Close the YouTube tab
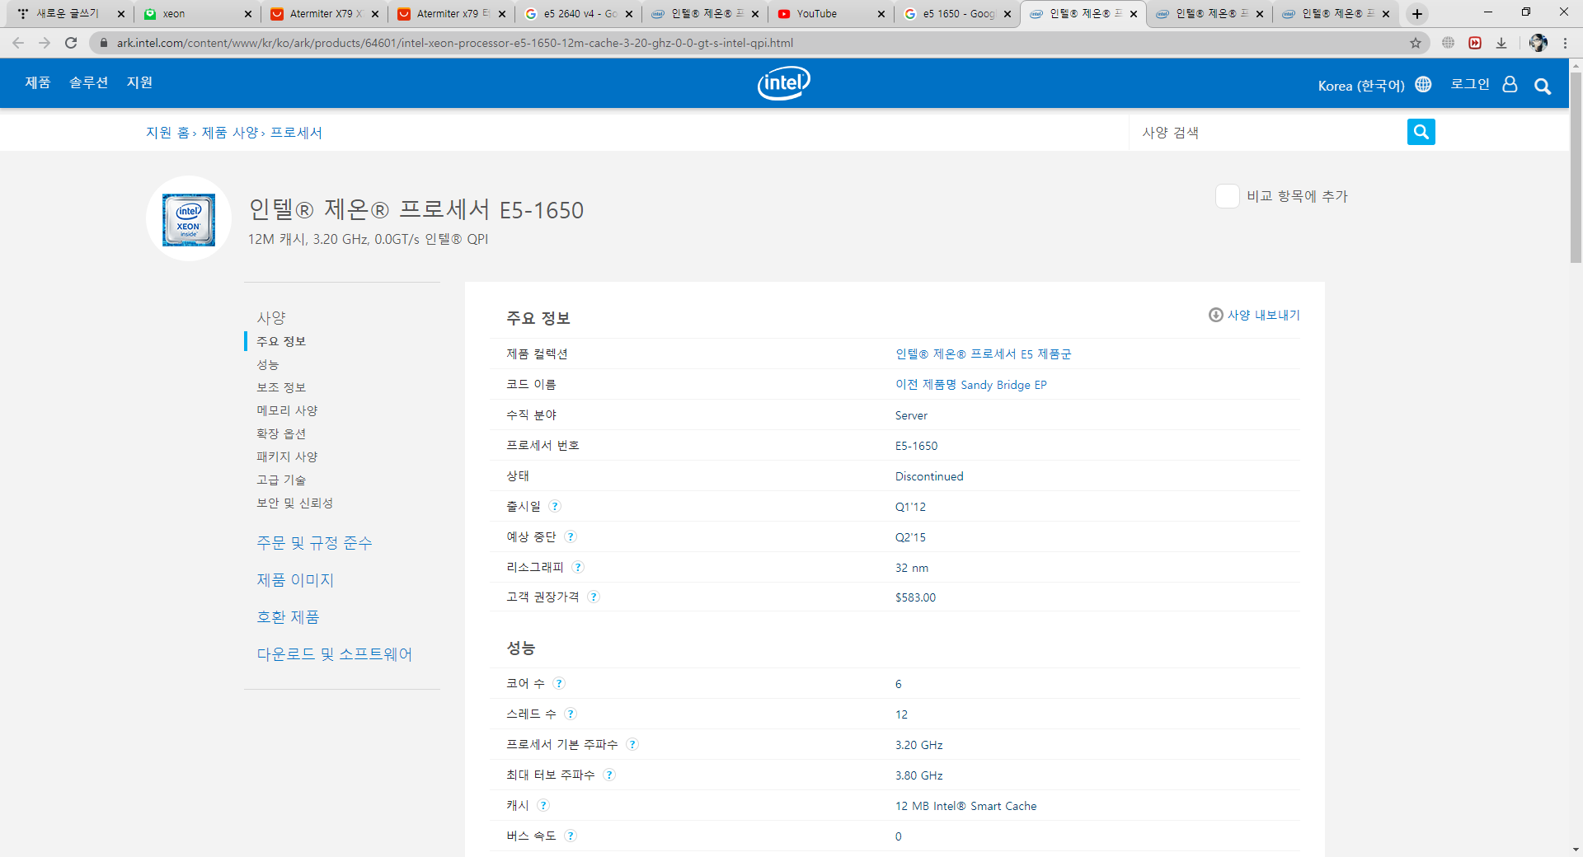This screenshot has width=1583, height=857. pos(881,14)
